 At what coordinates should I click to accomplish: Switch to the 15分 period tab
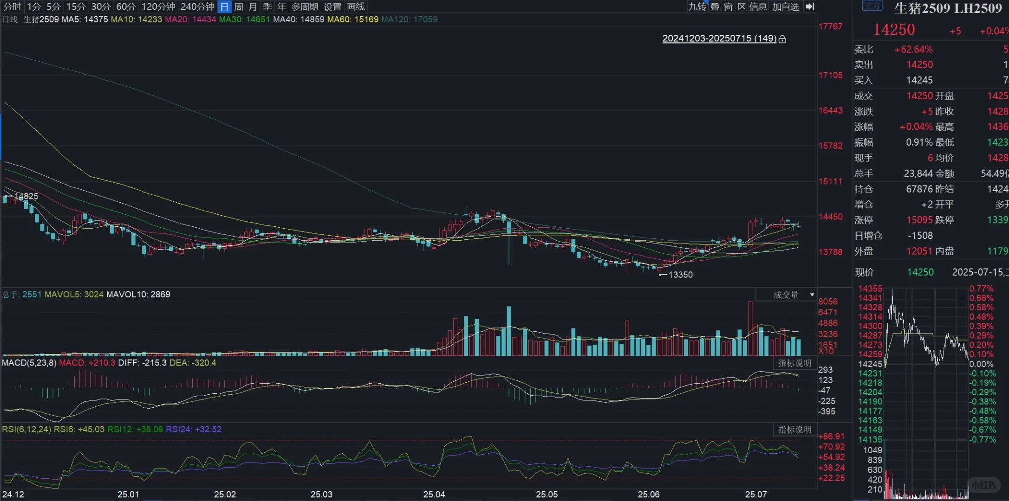(x=76, y=6)
